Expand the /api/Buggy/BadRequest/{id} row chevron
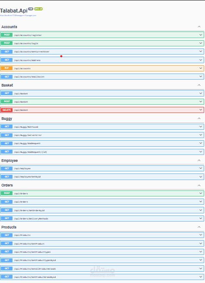The image size is (205, 283). click(x=201, y=152)
